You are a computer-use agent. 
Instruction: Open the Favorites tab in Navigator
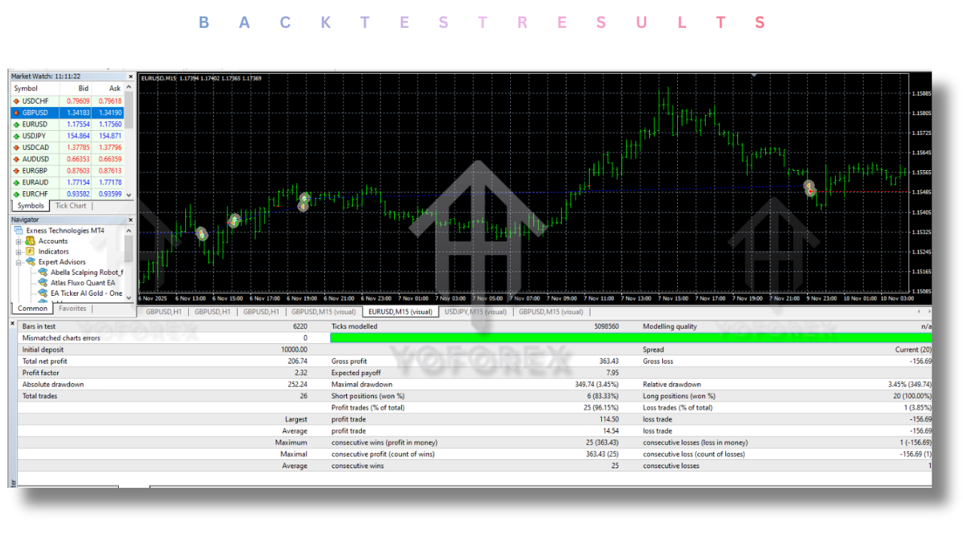coord(72,309)
